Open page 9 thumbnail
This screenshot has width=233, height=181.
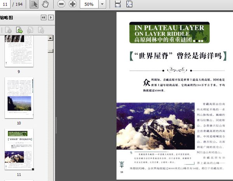(x=19, y=50)
